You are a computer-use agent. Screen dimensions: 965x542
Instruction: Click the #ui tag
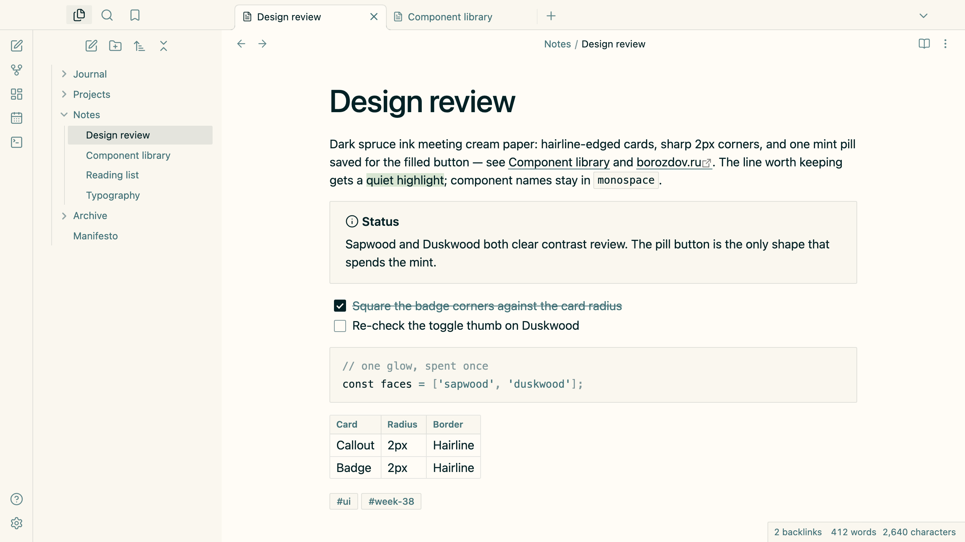(x=344, y=501)
